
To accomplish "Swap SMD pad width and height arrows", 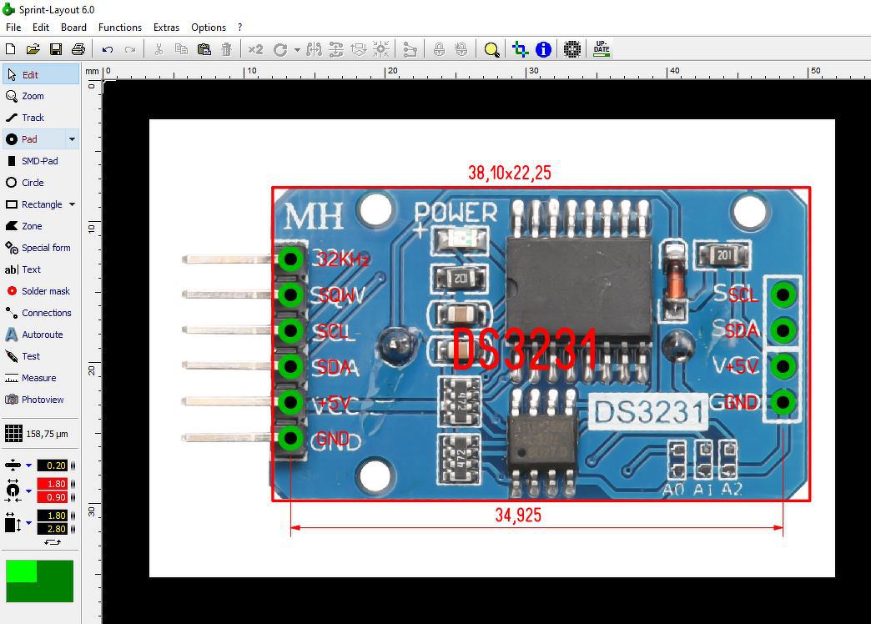I will tap(53, 541).
